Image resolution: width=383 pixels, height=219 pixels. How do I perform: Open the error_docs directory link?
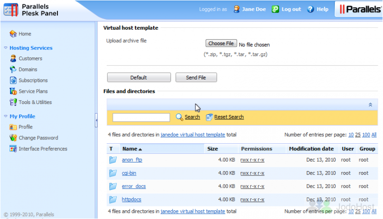pyautogui.click(x=134, y=186)
